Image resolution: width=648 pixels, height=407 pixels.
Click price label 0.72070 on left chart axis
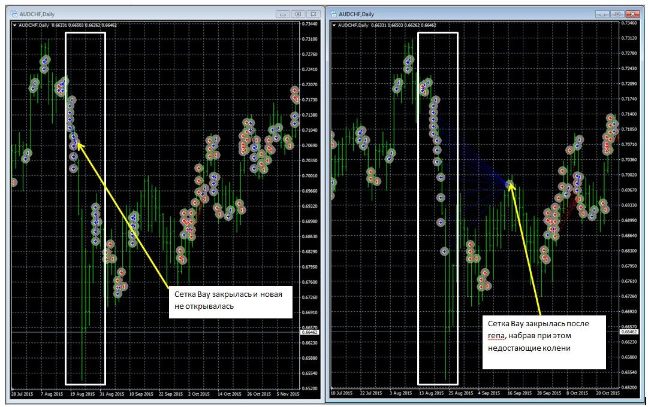click(310, 84)
